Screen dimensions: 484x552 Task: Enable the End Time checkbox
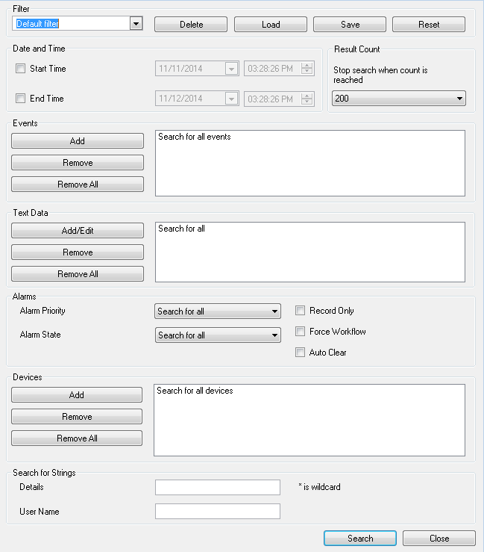[x=21, y=98]
